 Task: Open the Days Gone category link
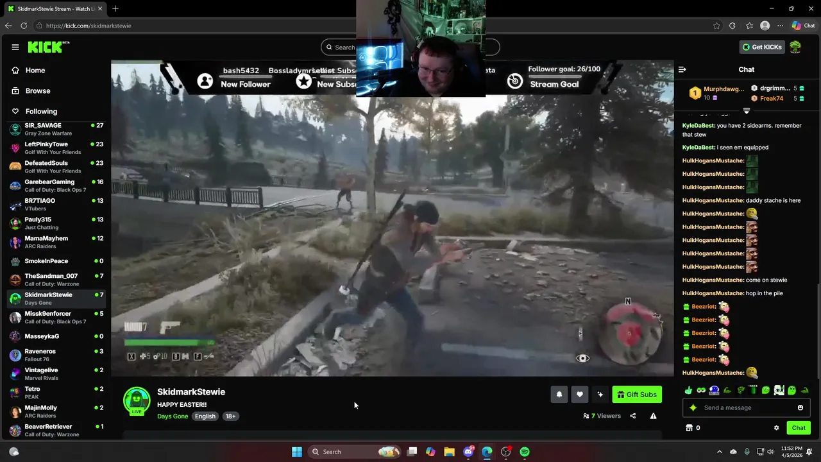(173, 416)
